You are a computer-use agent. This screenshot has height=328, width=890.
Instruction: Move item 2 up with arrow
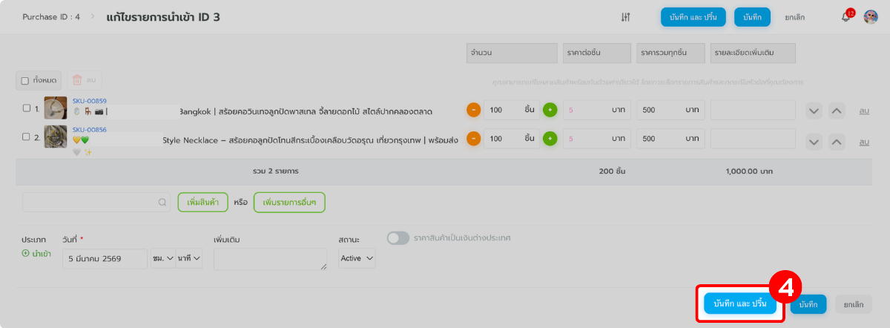click(x=837, y=141)
